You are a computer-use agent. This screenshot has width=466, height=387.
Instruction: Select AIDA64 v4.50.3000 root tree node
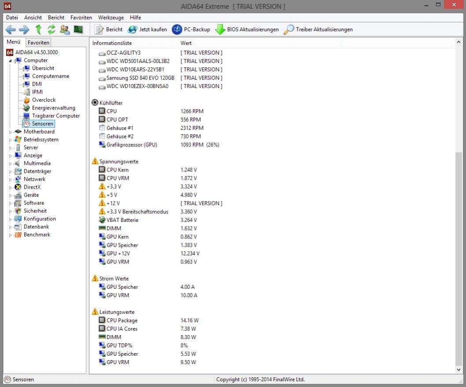32,52
